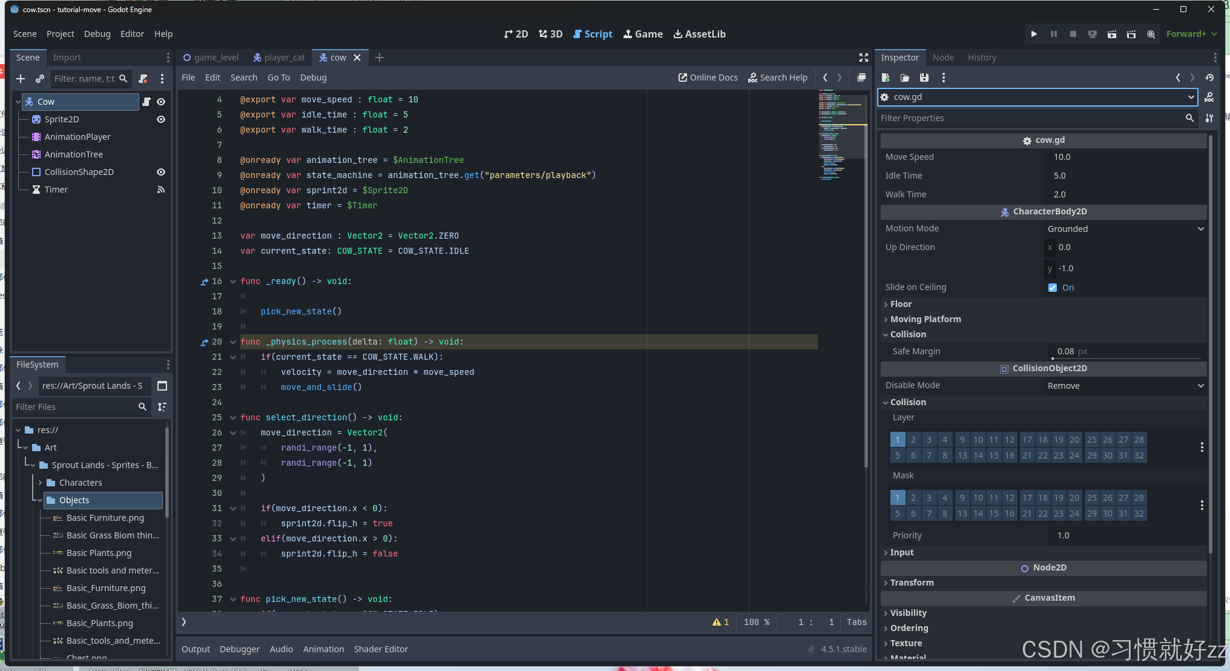Expand the Moving Platform section
The image size is (1230, 671).
click(x=925, y=319)
